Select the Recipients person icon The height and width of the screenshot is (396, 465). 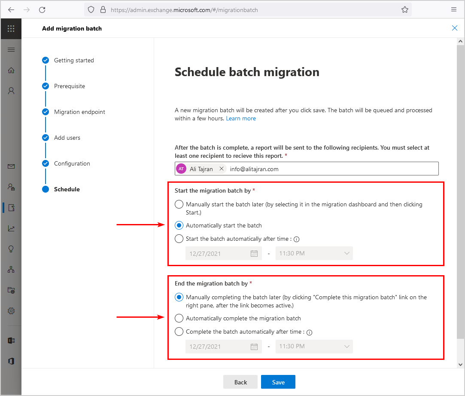click(11, 90)
